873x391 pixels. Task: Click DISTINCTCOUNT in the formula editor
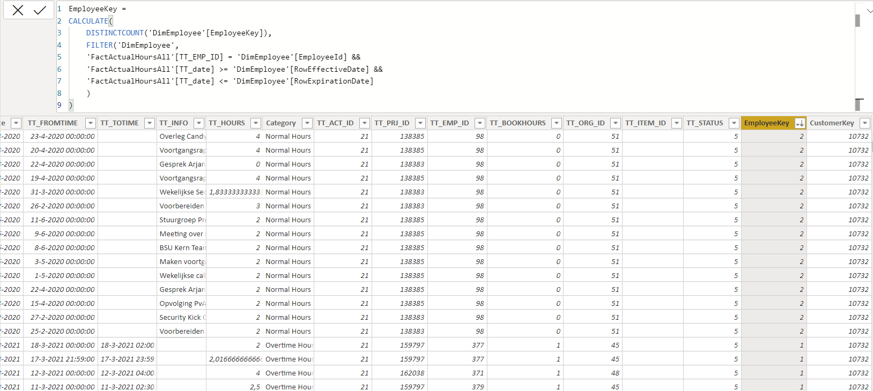115,33
